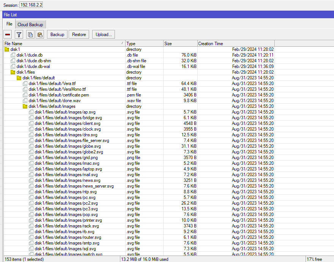Screen dimensions: 334x262
Task: Select the disk1/files folder icon
Action: (13, 72)
